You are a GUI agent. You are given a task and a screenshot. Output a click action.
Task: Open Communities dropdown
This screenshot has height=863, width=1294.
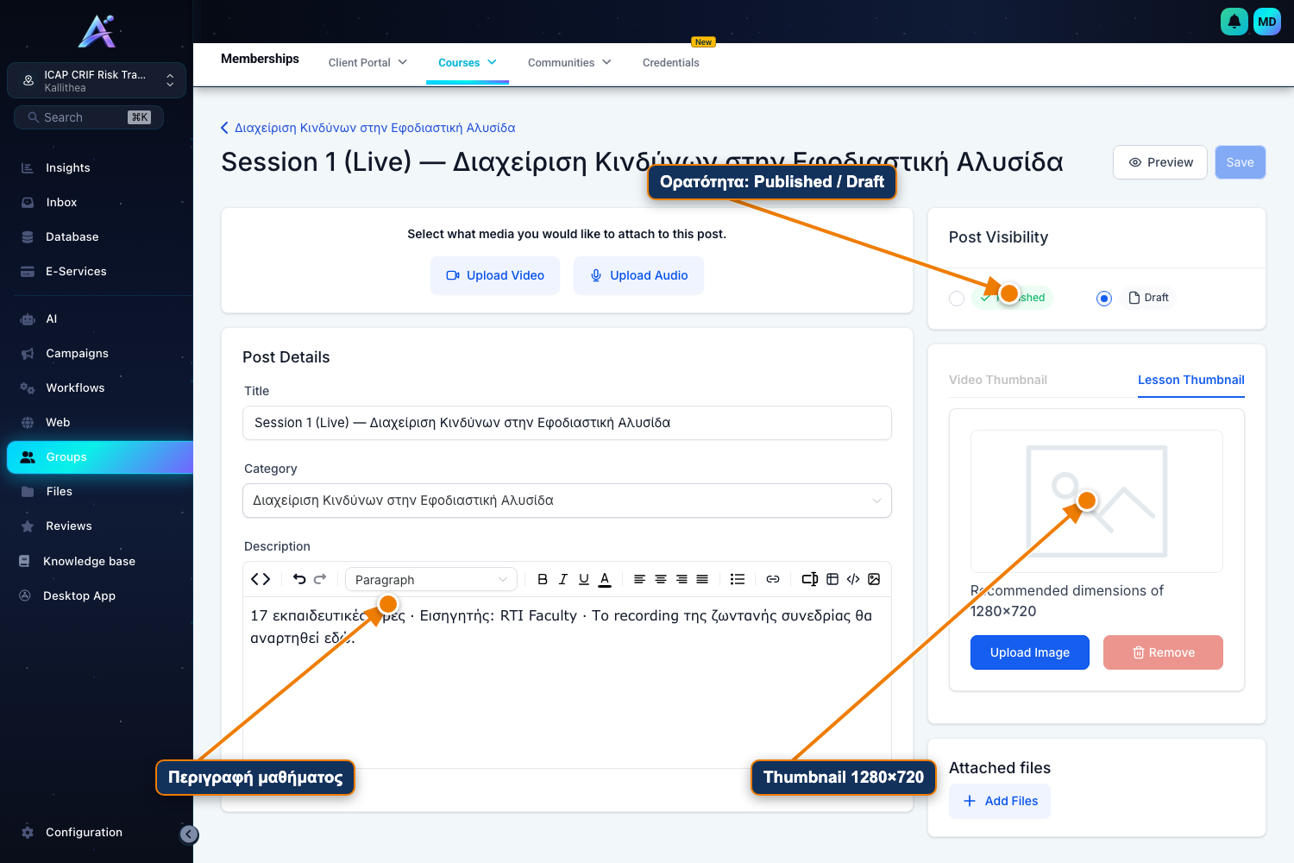569,62
